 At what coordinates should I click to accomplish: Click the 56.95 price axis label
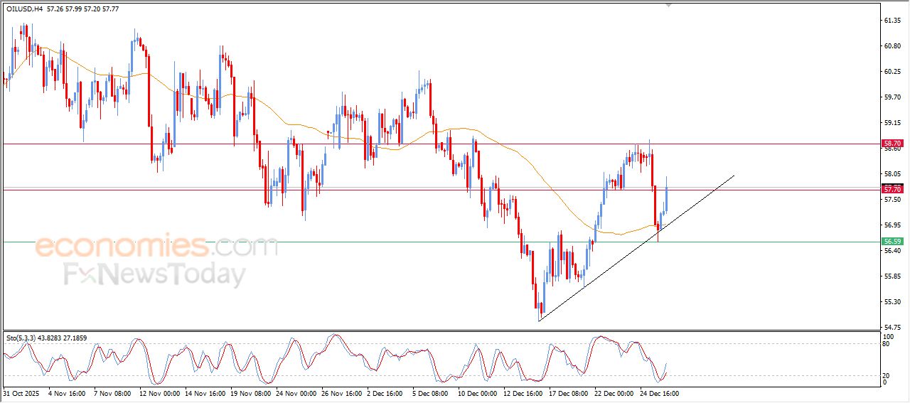pos(892,225)
